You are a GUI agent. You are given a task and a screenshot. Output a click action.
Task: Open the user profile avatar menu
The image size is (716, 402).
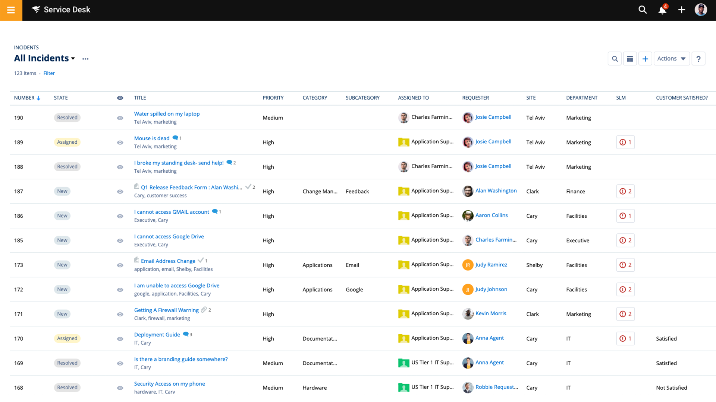pos(701,10)
